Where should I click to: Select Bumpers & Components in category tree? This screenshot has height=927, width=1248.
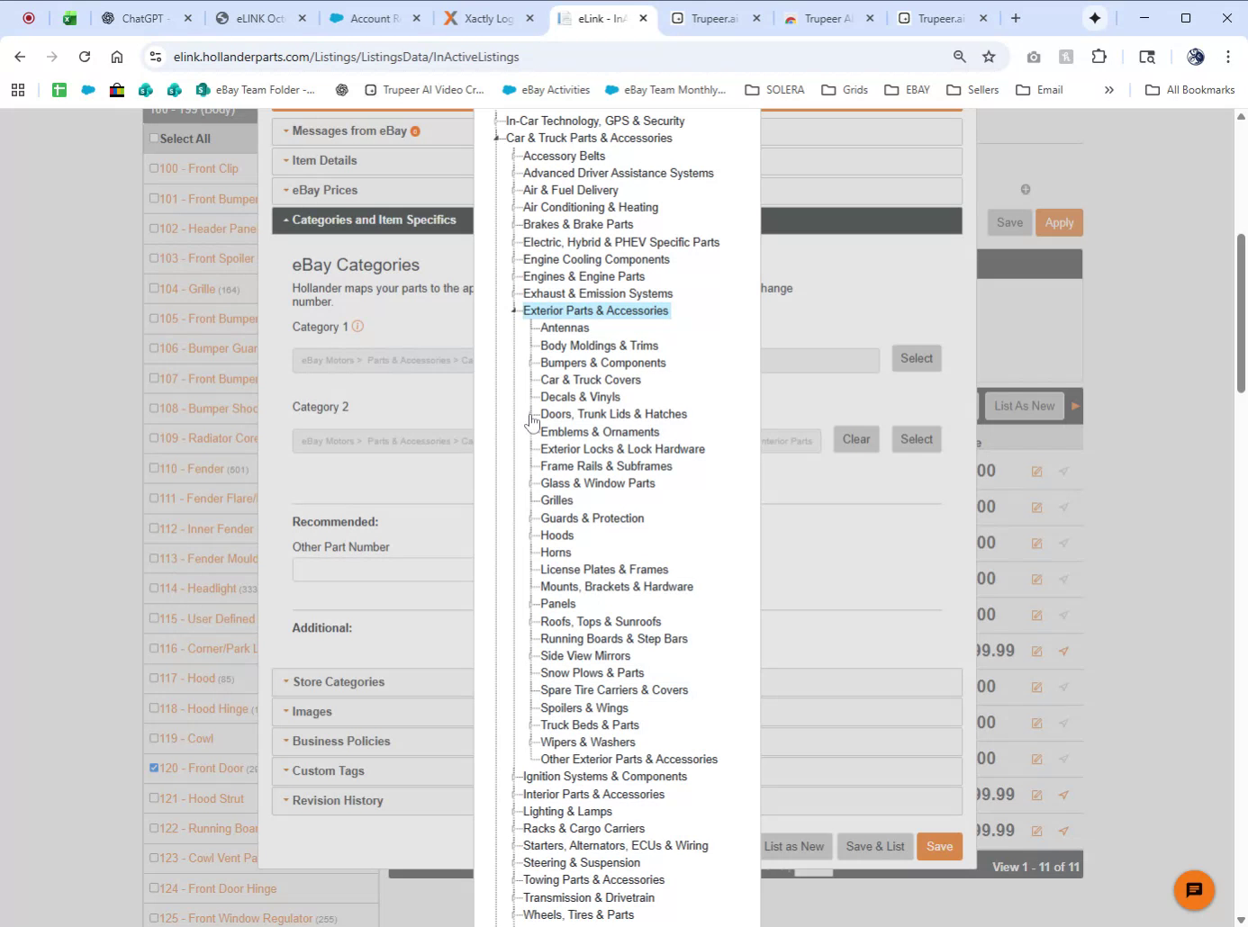pos(603,363)
